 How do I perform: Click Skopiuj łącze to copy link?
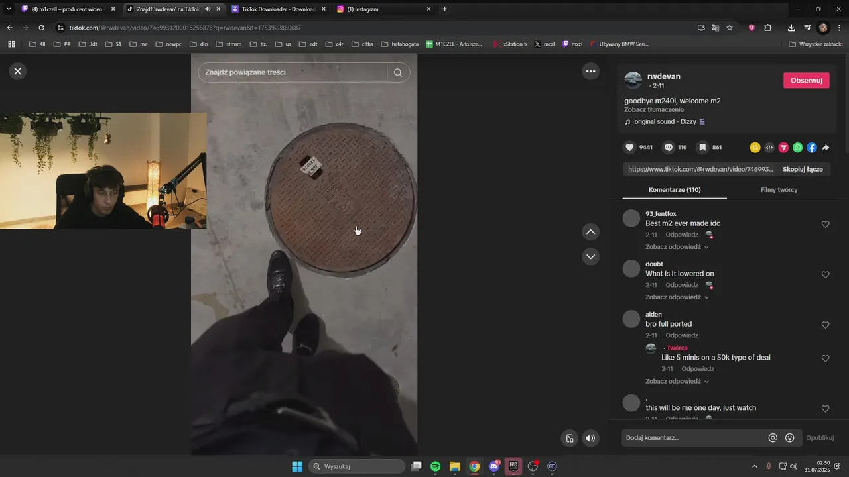[x=803, y=169]
